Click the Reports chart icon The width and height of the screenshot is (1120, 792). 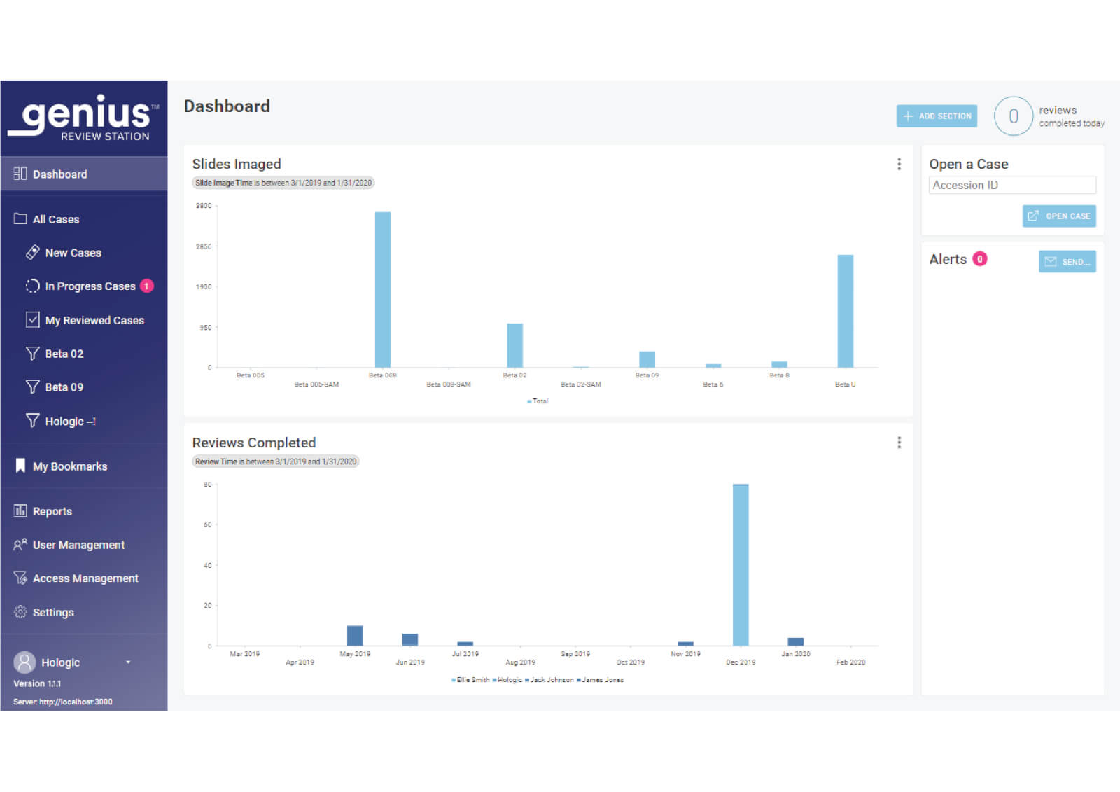coord(20,511)
